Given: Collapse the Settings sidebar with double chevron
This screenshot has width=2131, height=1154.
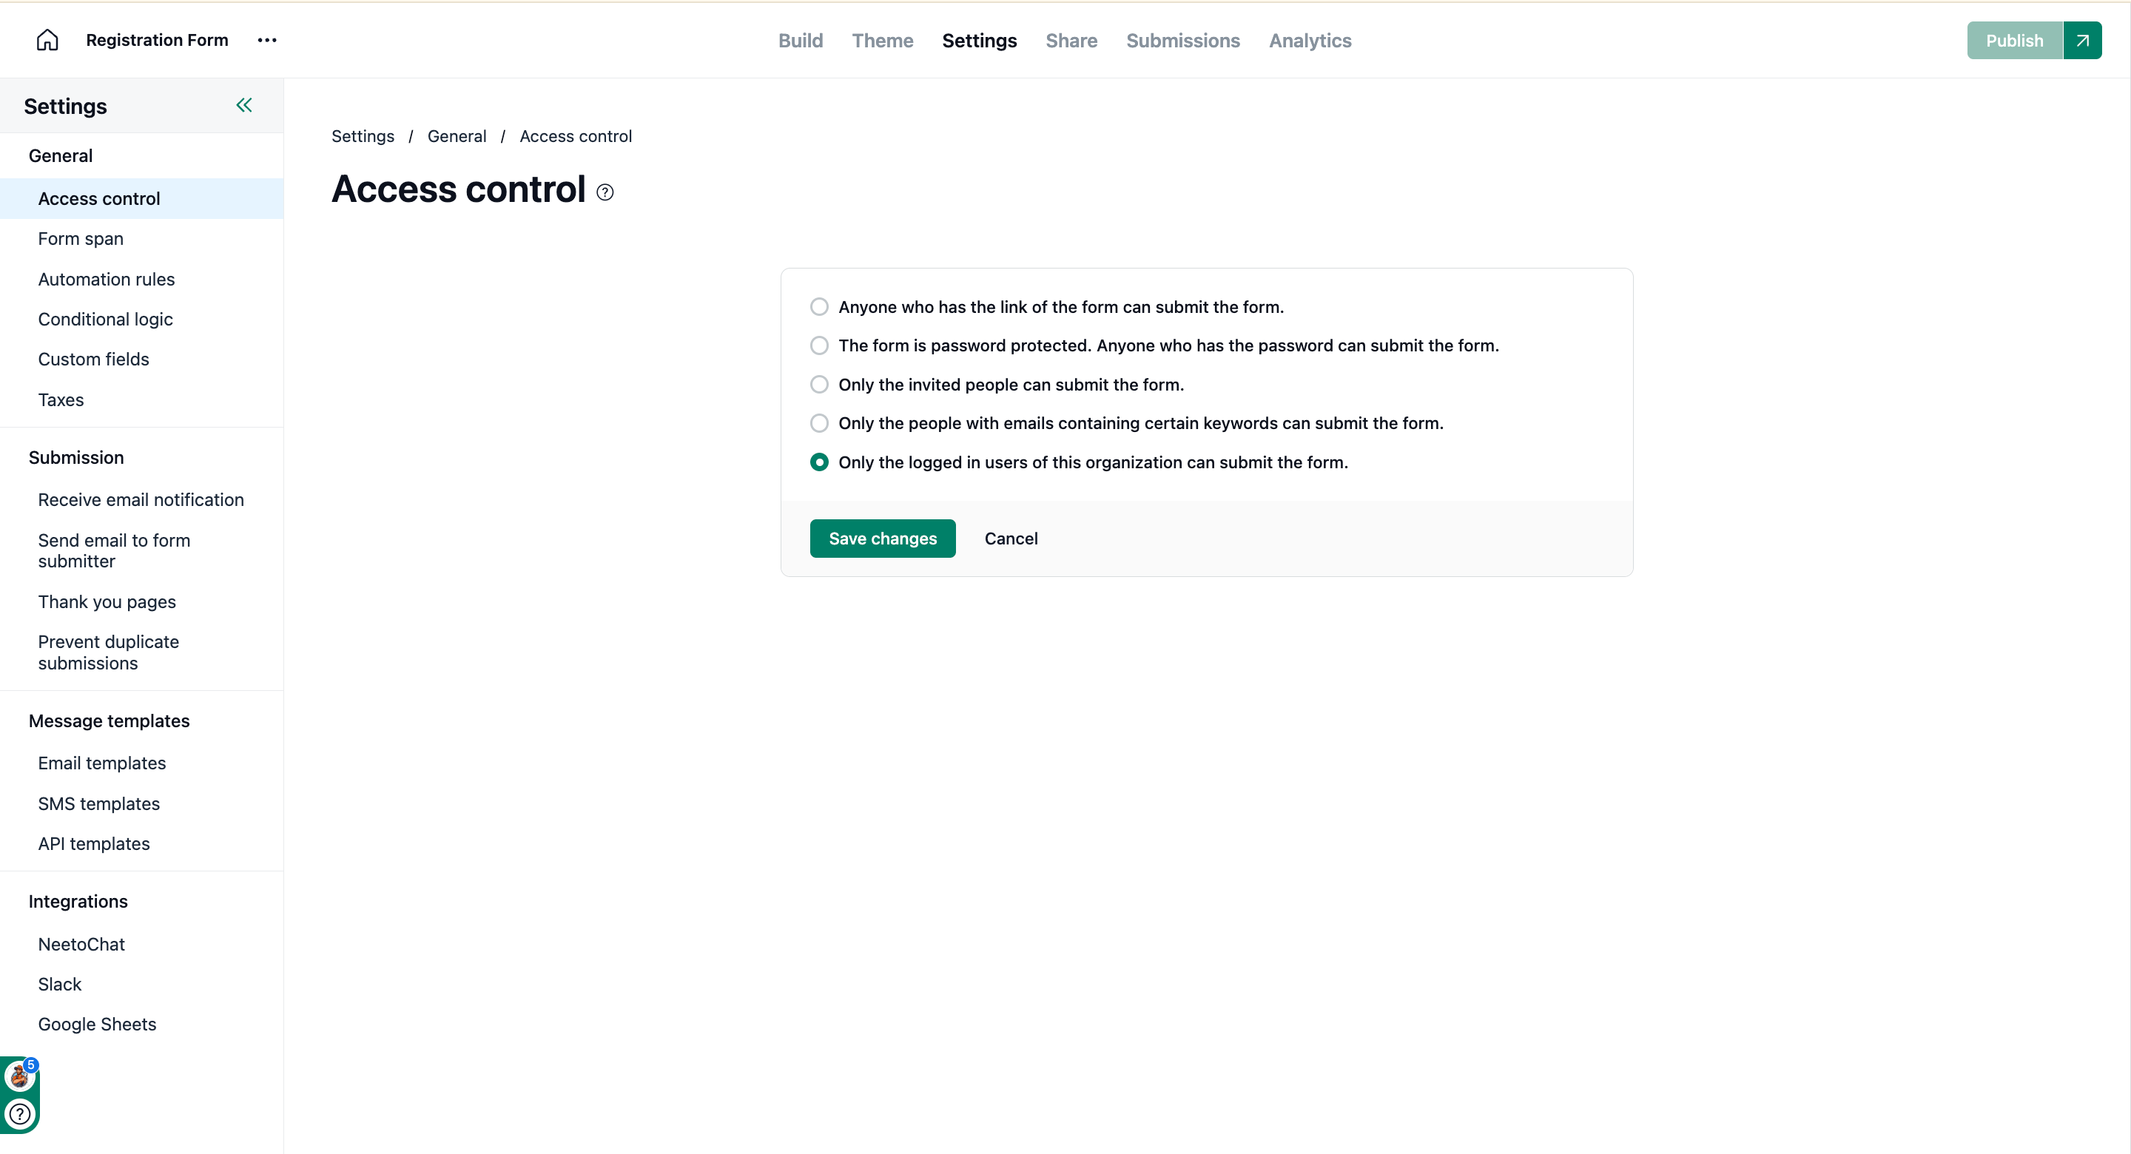Looking at the screenshot, I should click(244, 105).
